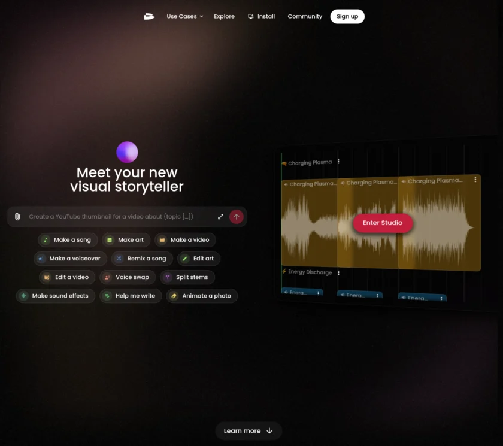Image resolution: width=503 pixels, height=446 pixels.
Task: Submit prompt with red arrow button
Action: [x=237, y=217]
